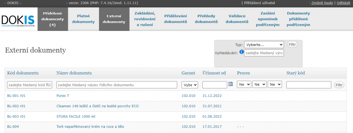This screenshot has width=353, height=133.
Task: Open Zakládání, revidování a rušení tab
Action: point(145,19)
